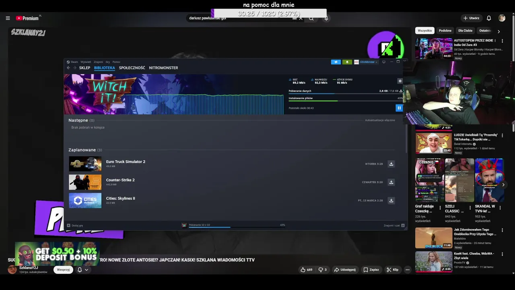Click the Dodaj grę plus icon

[x=68, y=226]
